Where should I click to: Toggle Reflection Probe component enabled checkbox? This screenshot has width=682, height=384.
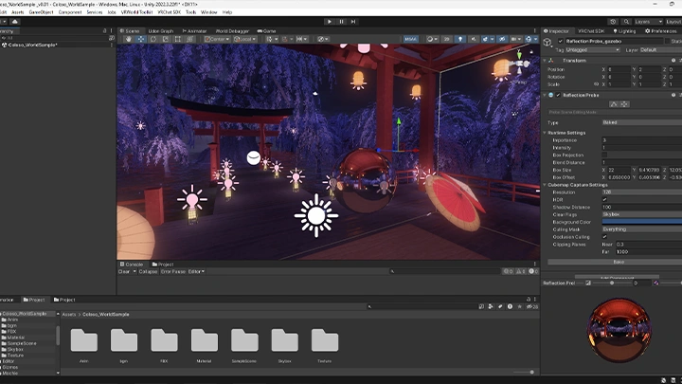click(x=559, y=95)
